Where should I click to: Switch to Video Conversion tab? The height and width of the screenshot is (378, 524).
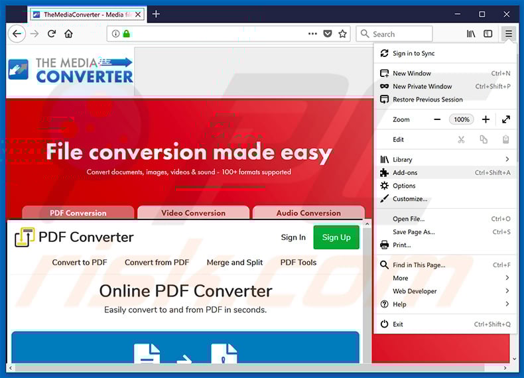click(193, 213)
